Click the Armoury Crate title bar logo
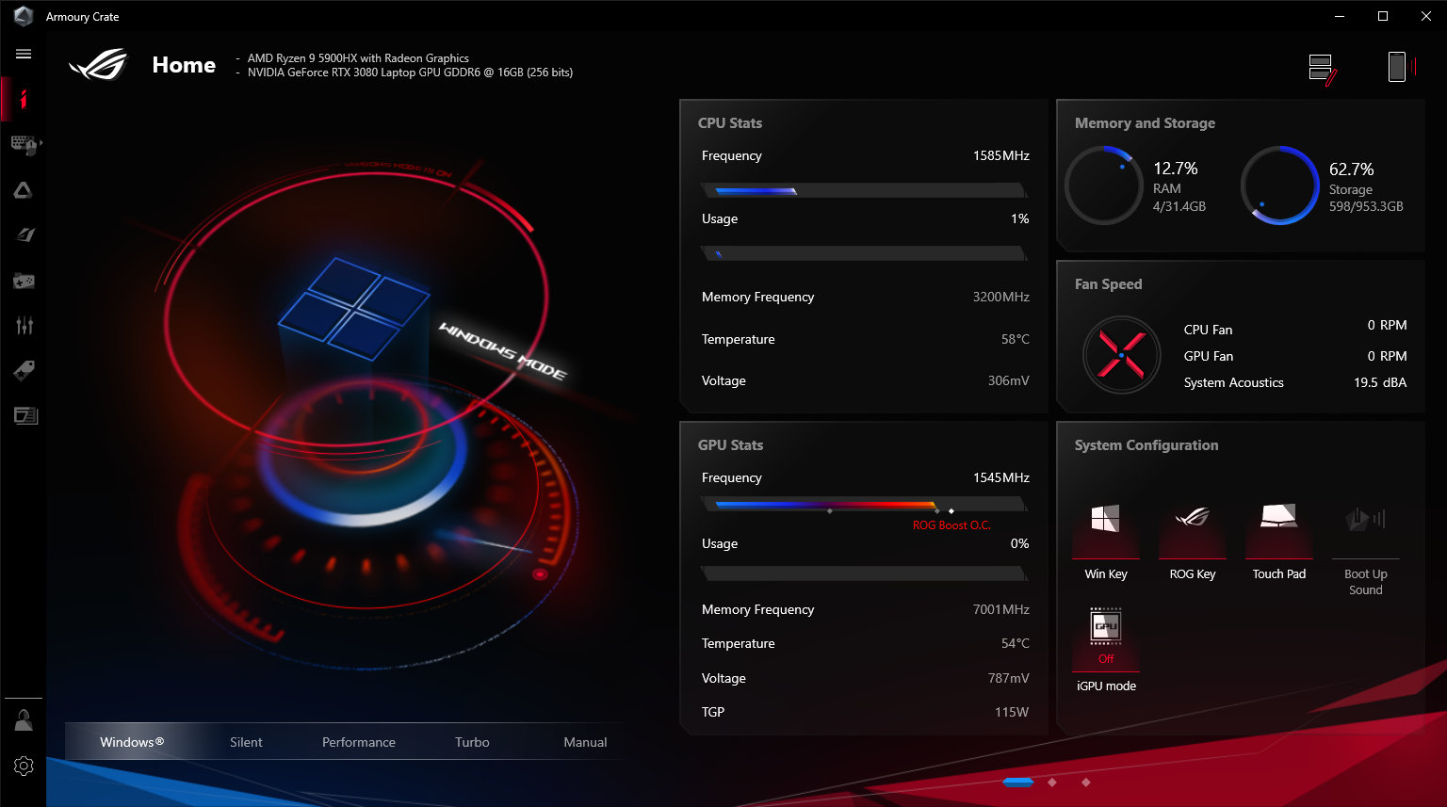Image resolution: width=1447 pixels, height=807 pixels. [x=24, y=16]
